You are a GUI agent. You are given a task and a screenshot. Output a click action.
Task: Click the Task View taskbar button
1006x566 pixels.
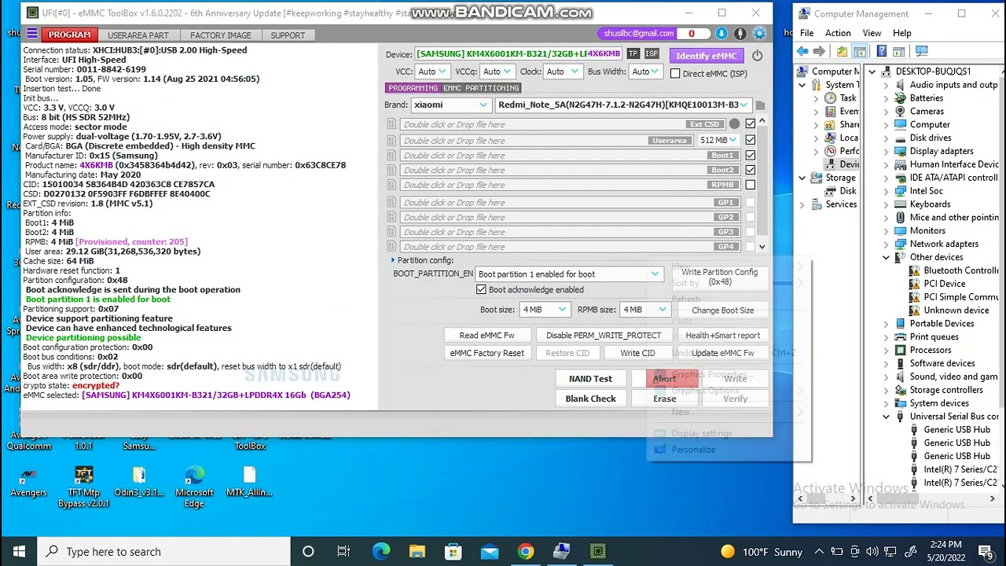coord(343,551)
